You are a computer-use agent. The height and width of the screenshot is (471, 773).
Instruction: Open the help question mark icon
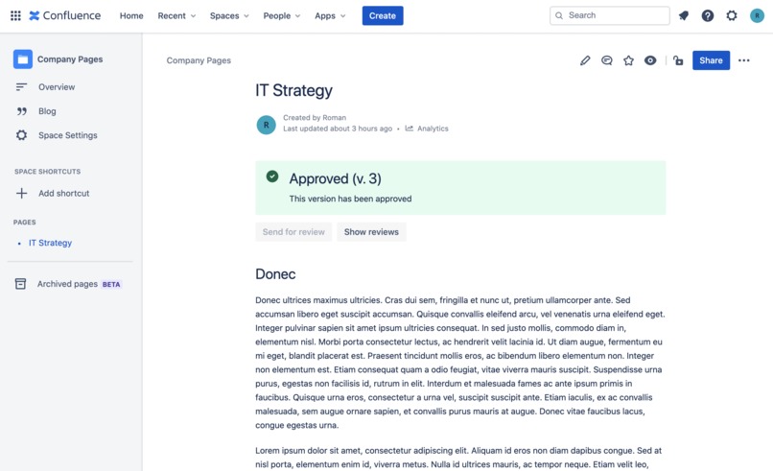pyautogui.click(x=708, y=15)
